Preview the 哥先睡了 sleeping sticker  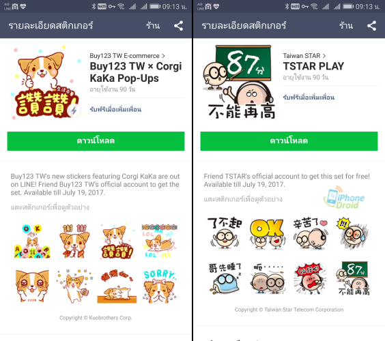point(225,278)
